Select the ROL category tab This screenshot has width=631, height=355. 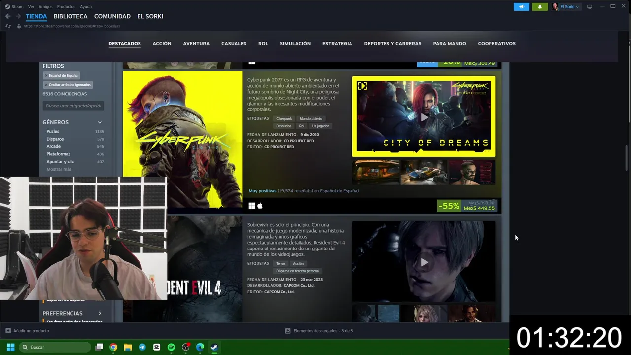(263, 44)
